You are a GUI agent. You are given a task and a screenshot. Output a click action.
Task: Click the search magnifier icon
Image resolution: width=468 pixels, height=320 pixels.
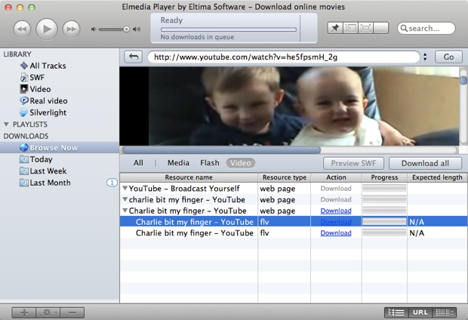pos(404,29)
